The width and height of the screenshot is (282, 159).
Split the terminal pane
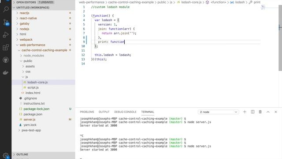252,112
